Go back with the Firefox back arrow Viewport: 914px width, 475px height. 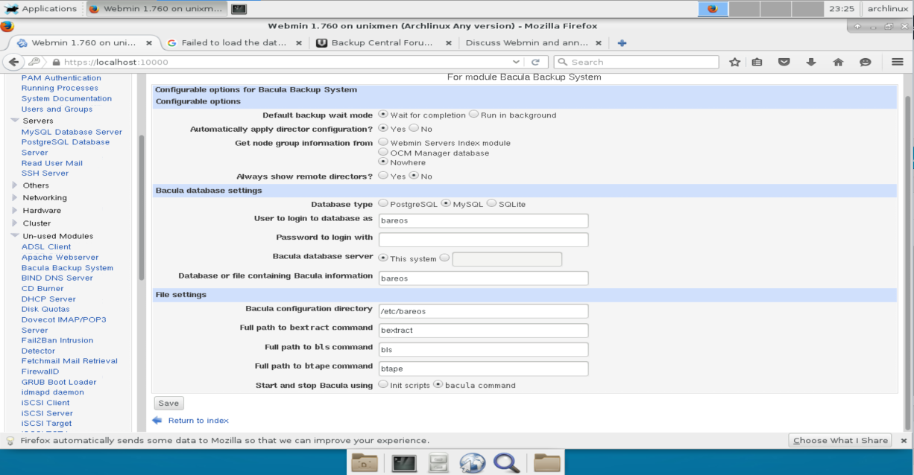[x=13, y=62]
